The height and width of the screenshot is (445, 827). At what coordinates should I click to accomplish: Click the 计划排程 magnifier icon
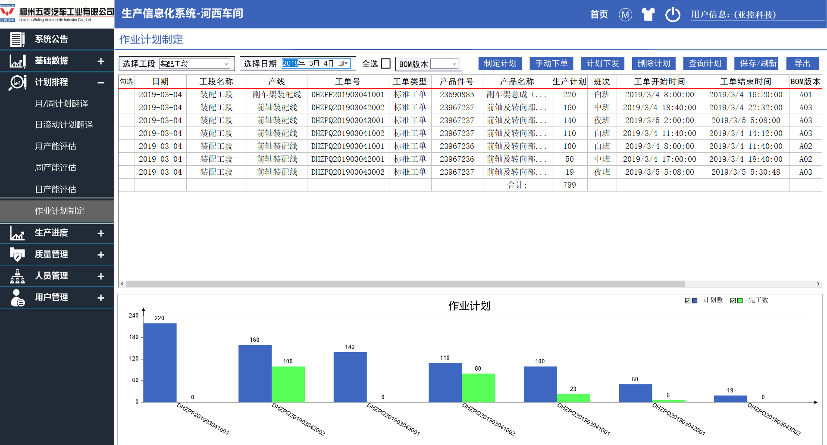18,82
